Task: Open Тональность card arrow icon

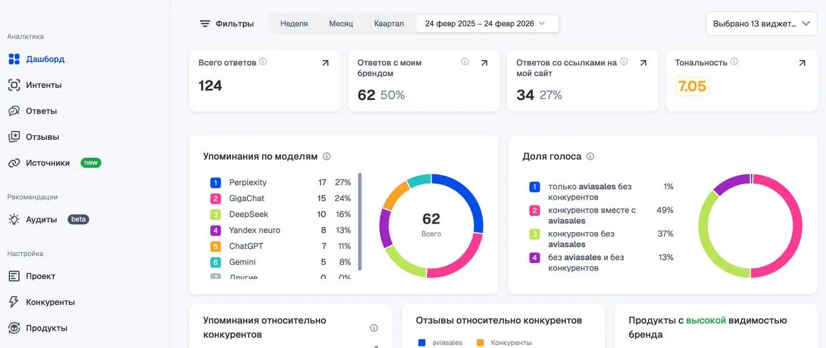Action: 802,63
